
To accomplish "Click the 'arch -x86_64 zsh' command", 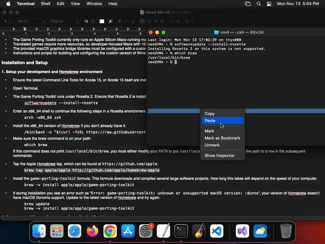I will (x=43, y=118).
